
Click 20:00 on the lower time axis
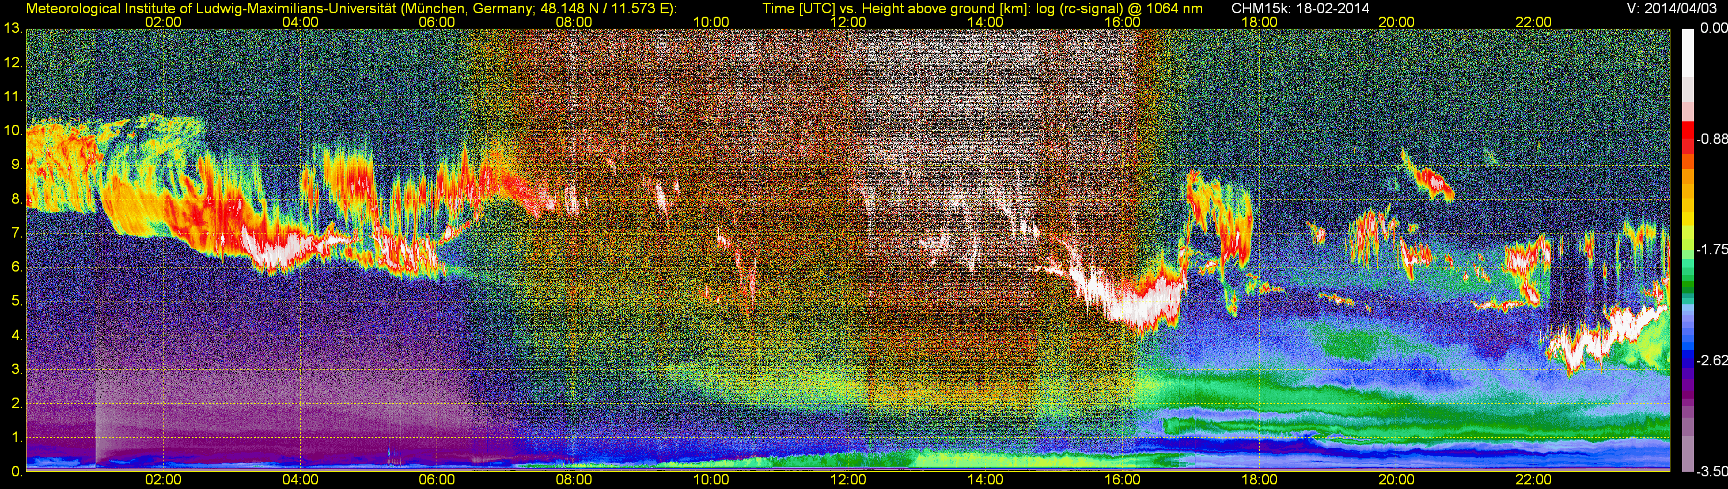1397,480
